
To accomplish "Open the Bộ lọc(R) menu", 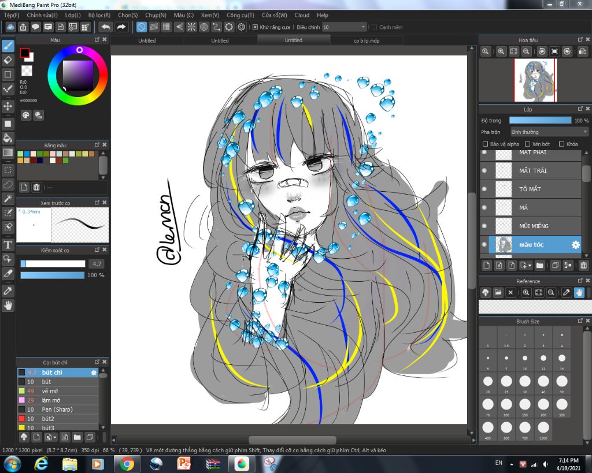I will (99, 15).
